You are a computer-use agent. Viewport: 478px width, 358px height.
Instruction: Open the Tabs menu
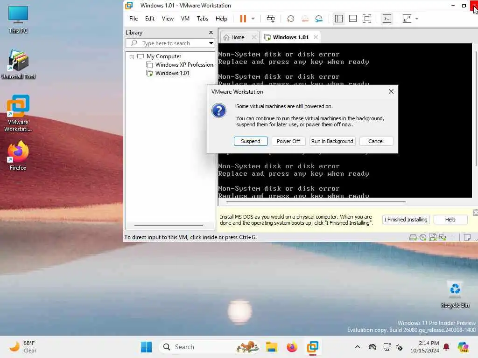203,19
